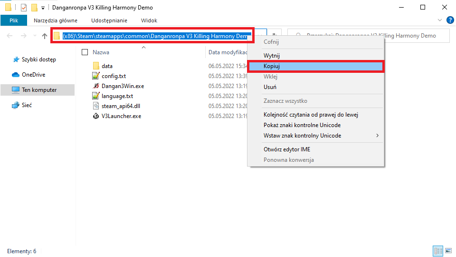Click the OneDrive cloud icon
Image resolution: width=456 pixels, height=257 pixels.
pos(16,75)
